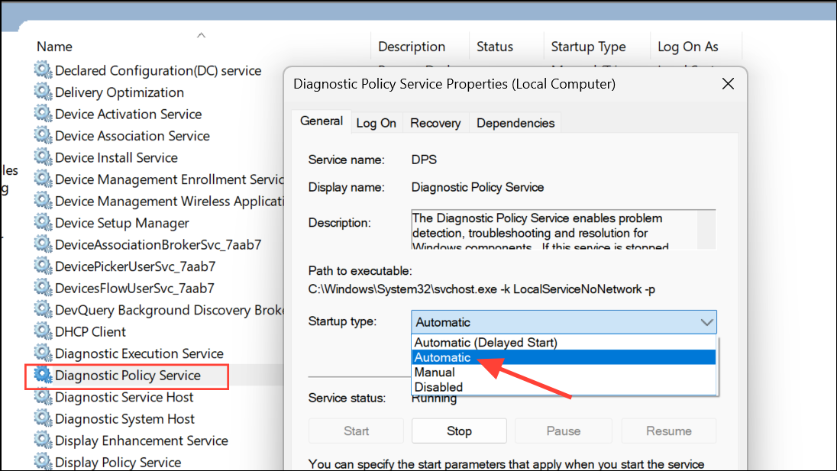Image resolution: width=837 pixels, height=471 pixels.
Task: Click the gear icon beside DeviceAssociationBrokerSvc_7aab7
Action: tap(44, 244)
